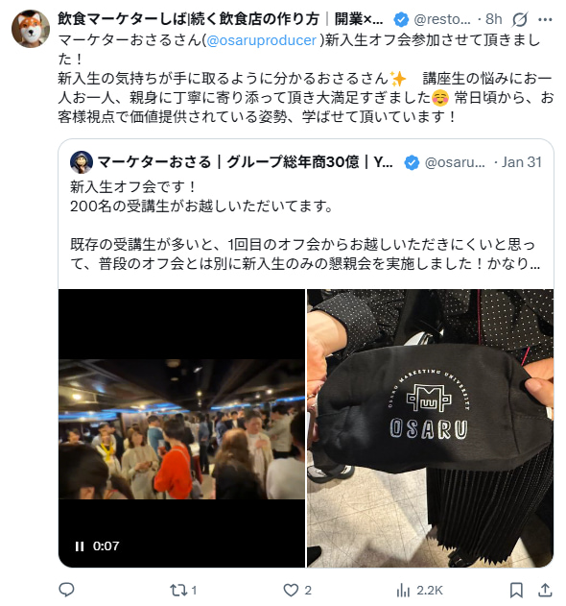Open the @osaruproducer mention link
The height and width of the screenshot is (606, 566).
click(x=262, y=40)
